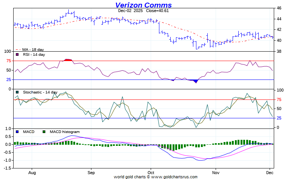Click the "1.0" MACD axis label

coord(8,129)
